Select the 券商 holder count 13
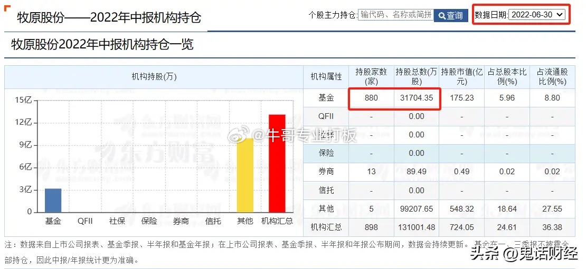 [x=371, y=172]
